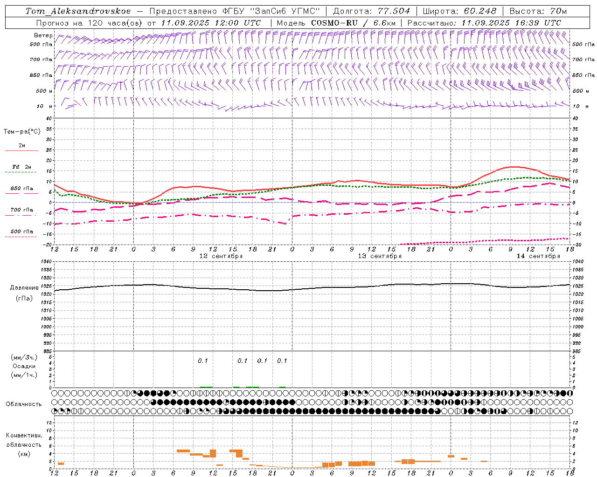This screenshot has height=477, width=597.
Task: Click the Ветер wind panel label
Action: [x=43, y=35]
